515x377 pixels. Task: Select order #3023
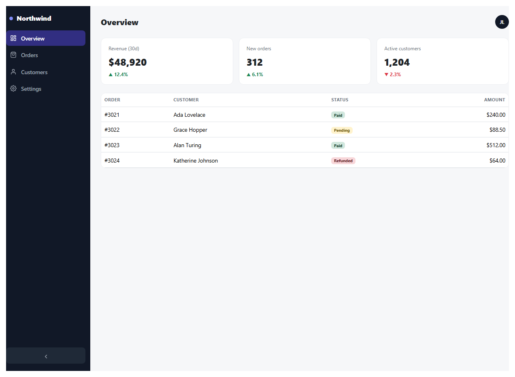click(x=112, y=145)
